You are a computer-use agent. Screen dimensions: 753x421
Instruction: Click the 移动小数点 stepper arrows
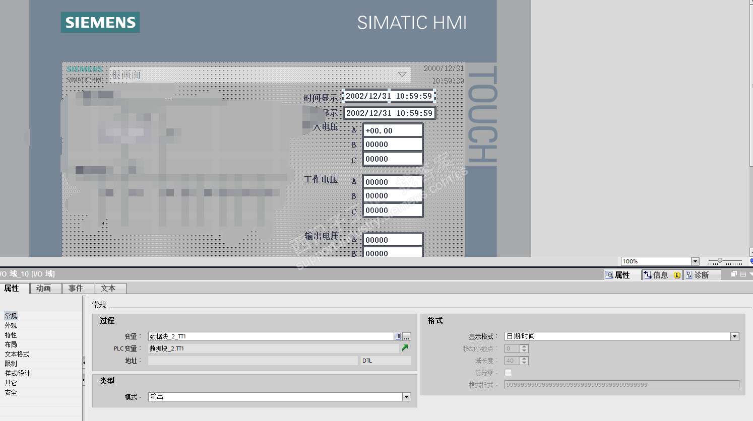[524, 348]
